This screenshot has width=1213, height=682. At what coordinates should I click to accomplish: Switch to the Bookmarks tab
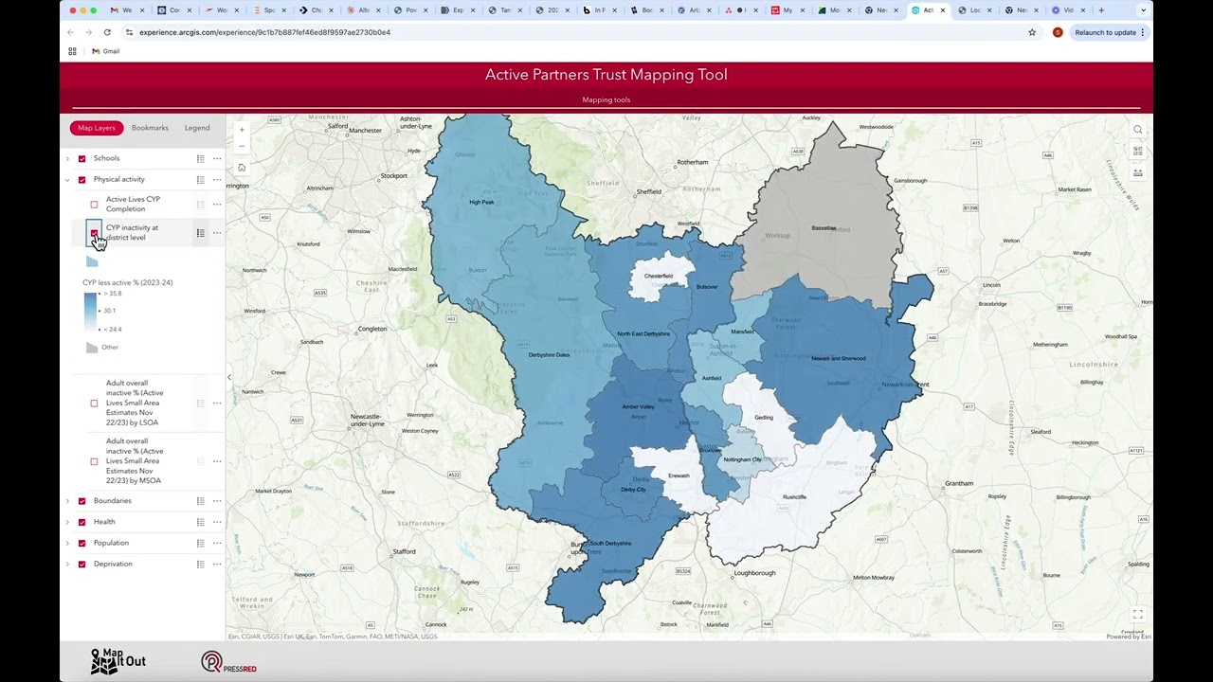(150, 128)
